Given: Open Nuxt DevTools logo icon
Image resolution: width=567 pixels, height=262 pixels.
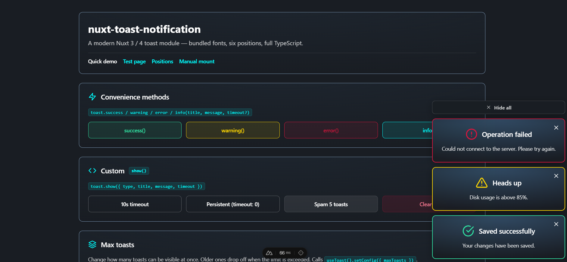Looking at the screenshot, I should 269,253.
